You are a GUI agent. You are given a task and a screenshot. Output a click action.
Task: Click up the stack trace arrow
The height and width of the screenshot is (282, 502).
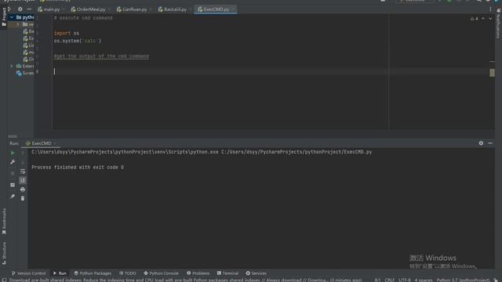point(23,154)
